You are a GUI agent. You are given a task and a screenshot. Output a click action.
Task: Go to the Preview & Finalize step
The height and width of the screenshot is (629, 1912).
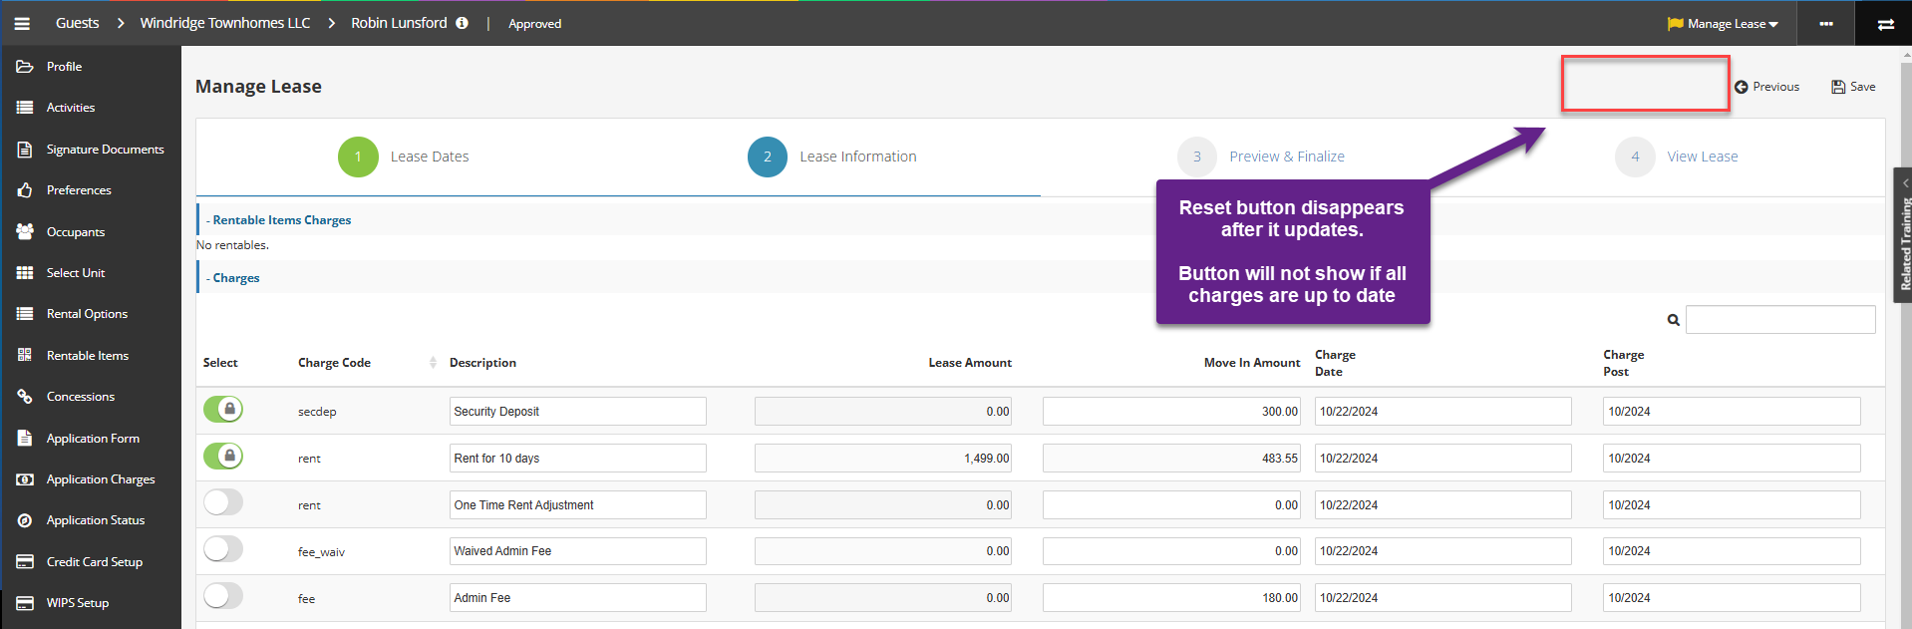(x=1286, y=157)
